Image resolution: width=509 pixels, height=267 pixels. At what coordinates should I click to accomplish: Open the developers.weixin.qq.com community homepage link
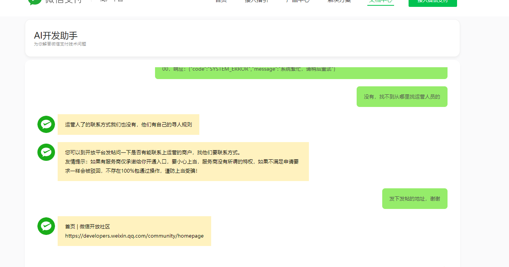tap(134, 236)
